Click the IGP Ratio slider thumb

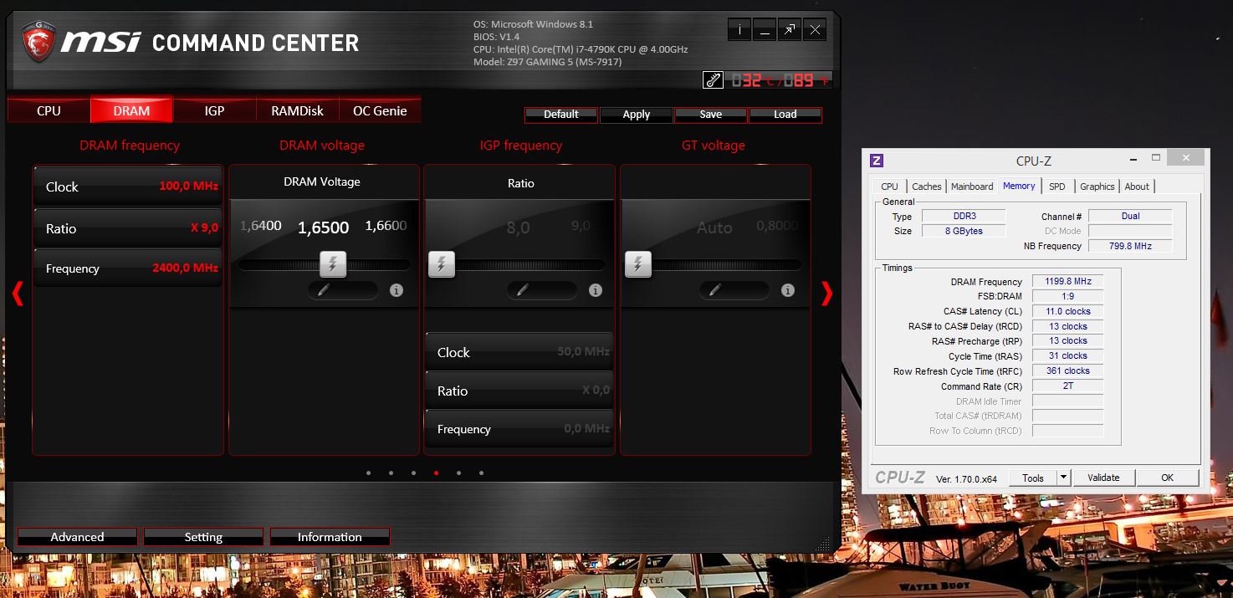(442, 264)
